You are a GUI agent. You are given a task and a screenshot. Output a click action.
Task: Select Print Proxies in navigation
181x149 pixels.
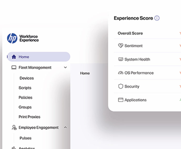click(29, 117)
